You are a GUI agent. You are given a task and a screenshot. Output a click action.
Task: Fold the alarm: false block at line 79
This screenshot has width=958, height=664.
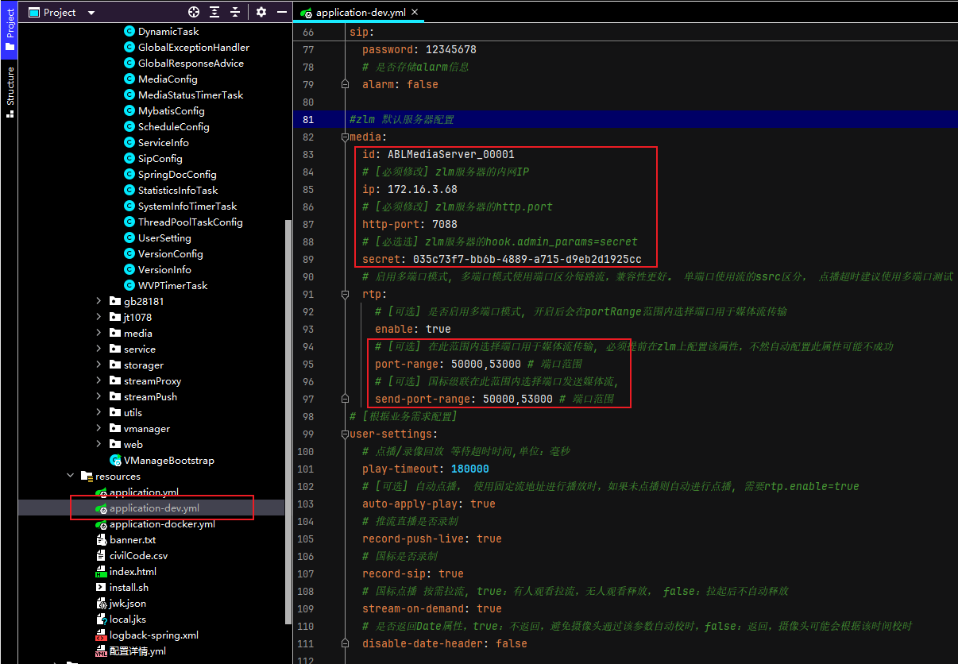(x=345, y=84)
